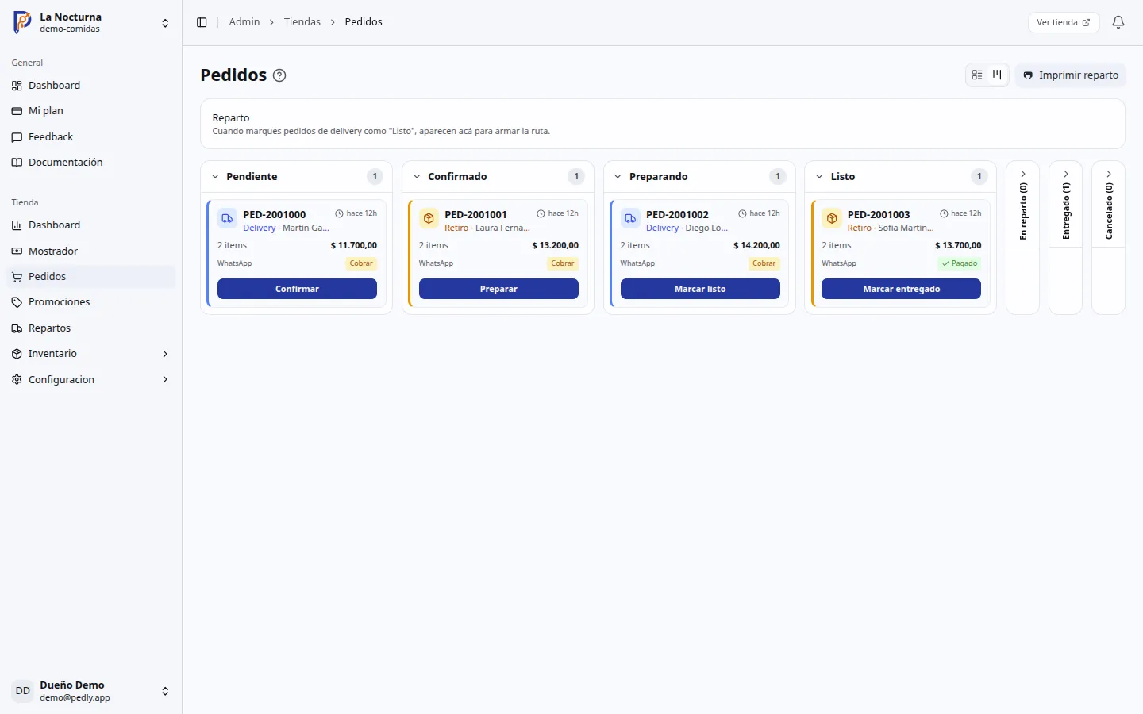Click the $ 13.700,00 amount
This screenshot has width=1143, height=714.
958,246
